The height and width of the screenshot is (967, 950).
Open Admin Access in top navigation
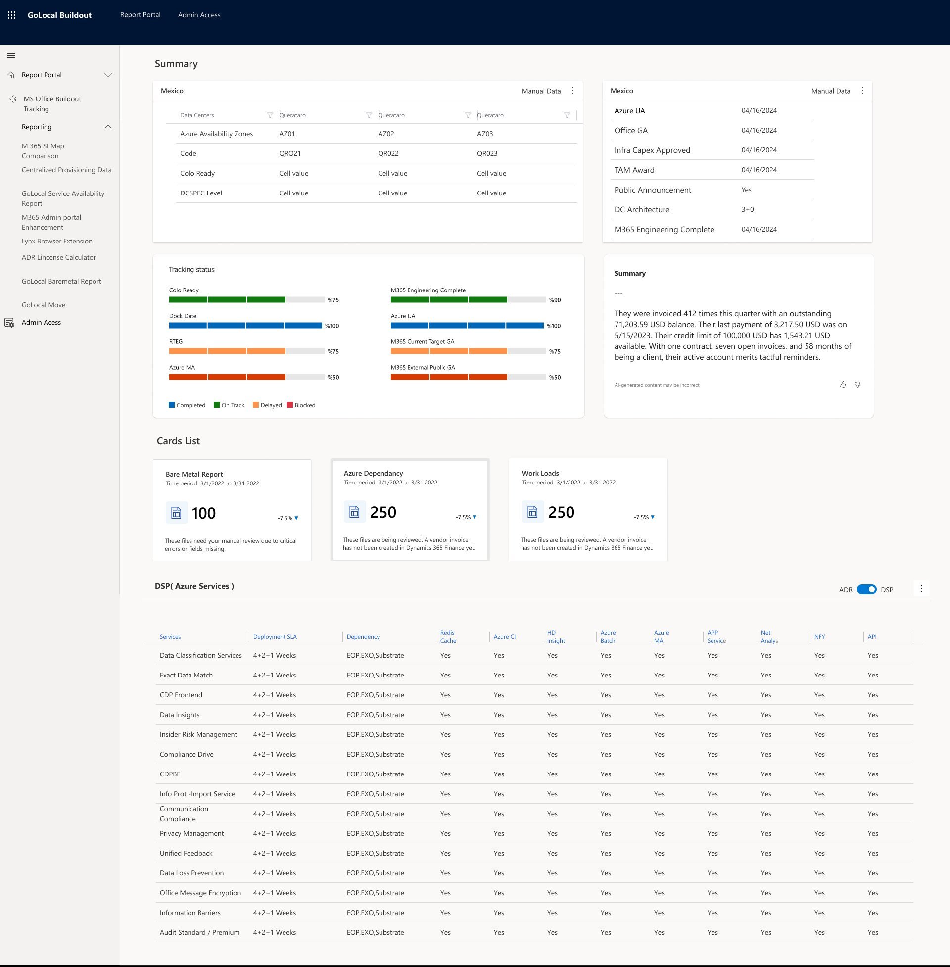click(x=199, y=15)
